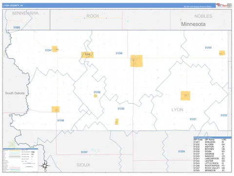Click the map title 'LYON COUNTY, IA'
The height and width of the screenshot is (176, 234).
[x=13, y=5]
